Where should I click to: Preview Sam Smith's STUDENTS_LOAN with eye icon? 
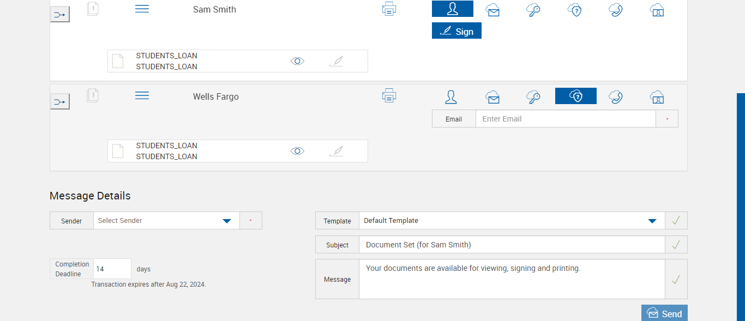coord(297,61)
